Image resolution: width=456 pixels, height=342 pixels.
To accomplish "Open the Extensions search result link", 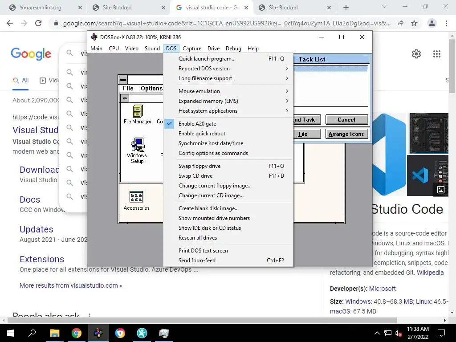I will point(42,259).
